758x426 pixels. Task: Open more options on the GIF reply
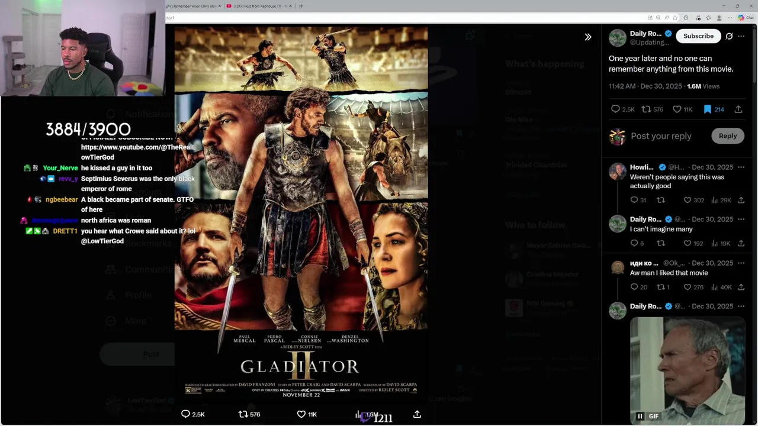pos(741,306)
